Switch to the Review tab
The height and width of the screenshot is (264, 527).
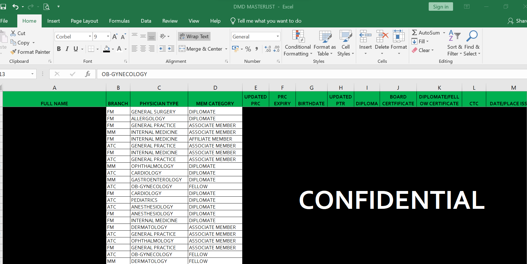coord(170,21)
